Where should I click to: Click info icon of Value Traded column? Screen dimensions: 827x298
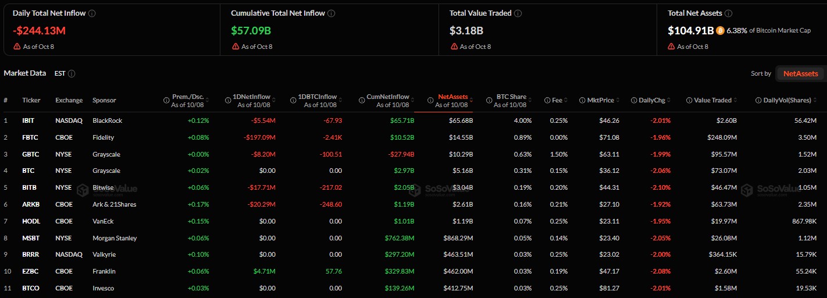pyautogui.click(x=689, y=100)
